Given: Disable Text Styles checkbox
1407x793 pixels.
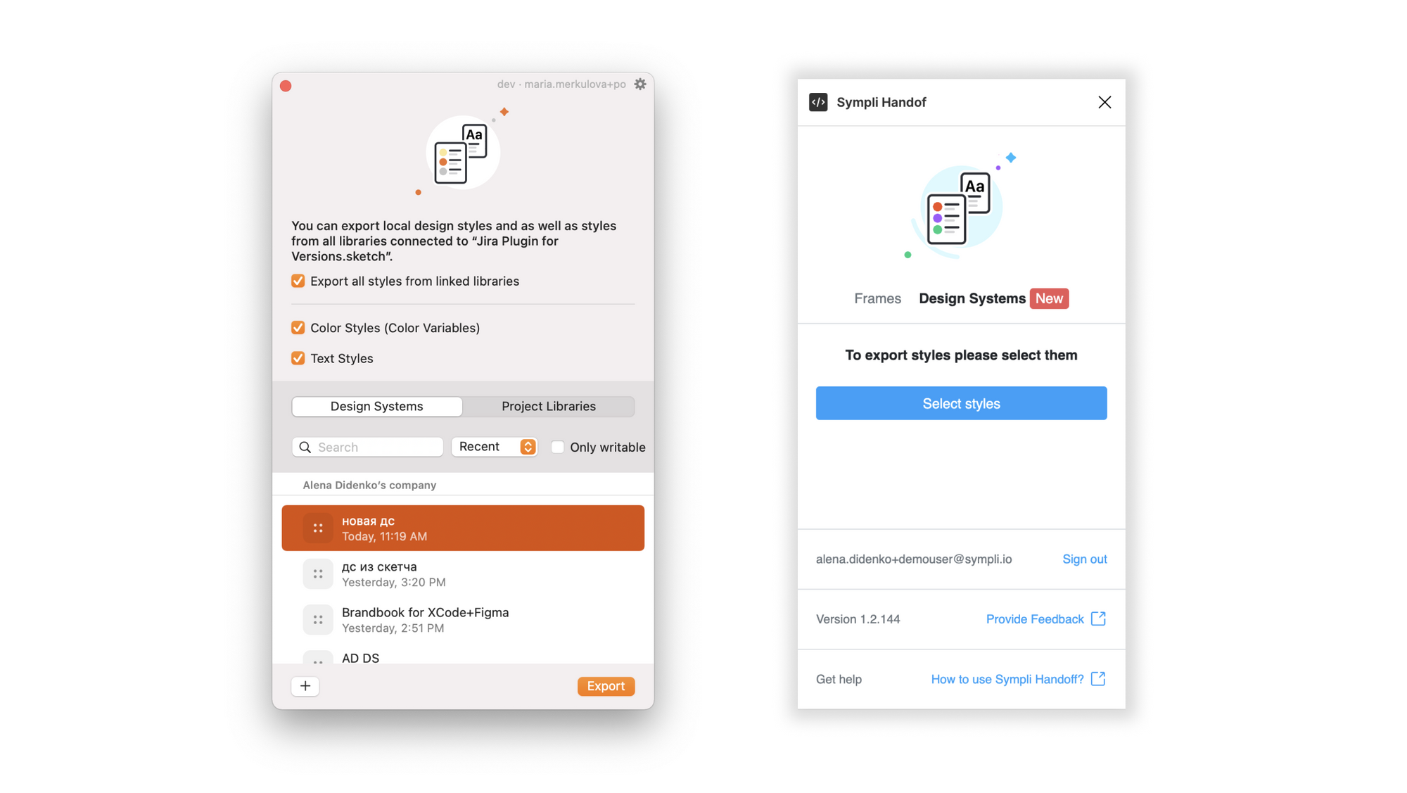Looking at the screenshot, I should tap(298, 358).
